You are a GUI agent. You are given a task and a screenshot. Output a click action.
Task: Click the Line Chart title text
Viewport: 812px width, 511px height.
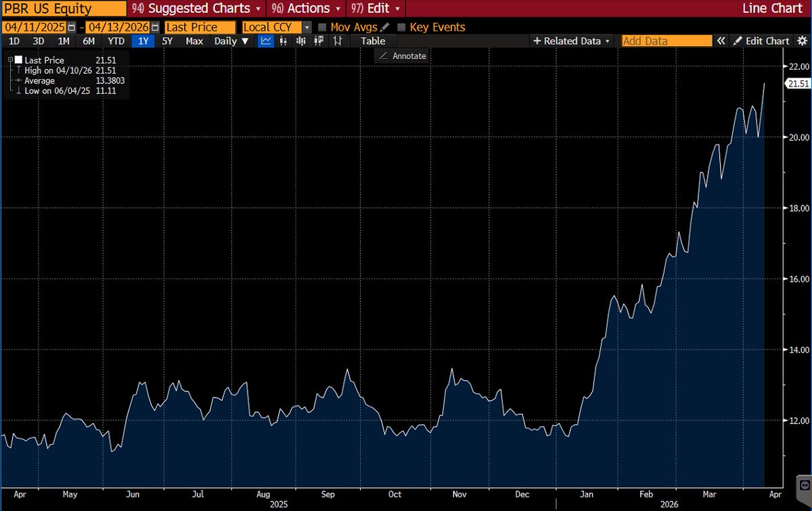[773, 9]
